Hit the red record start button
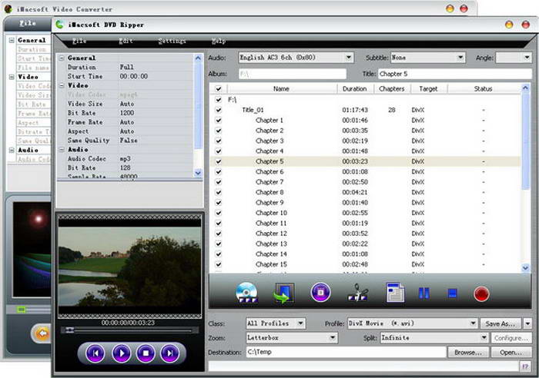The width and height of the screenshot is (539, 378). pyautogui.click(x=482, y=293)
